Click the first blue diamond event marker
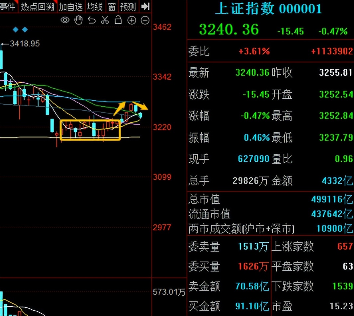Image resolution: width=354 pixels, height=316 pixels. tap(16, 30)
